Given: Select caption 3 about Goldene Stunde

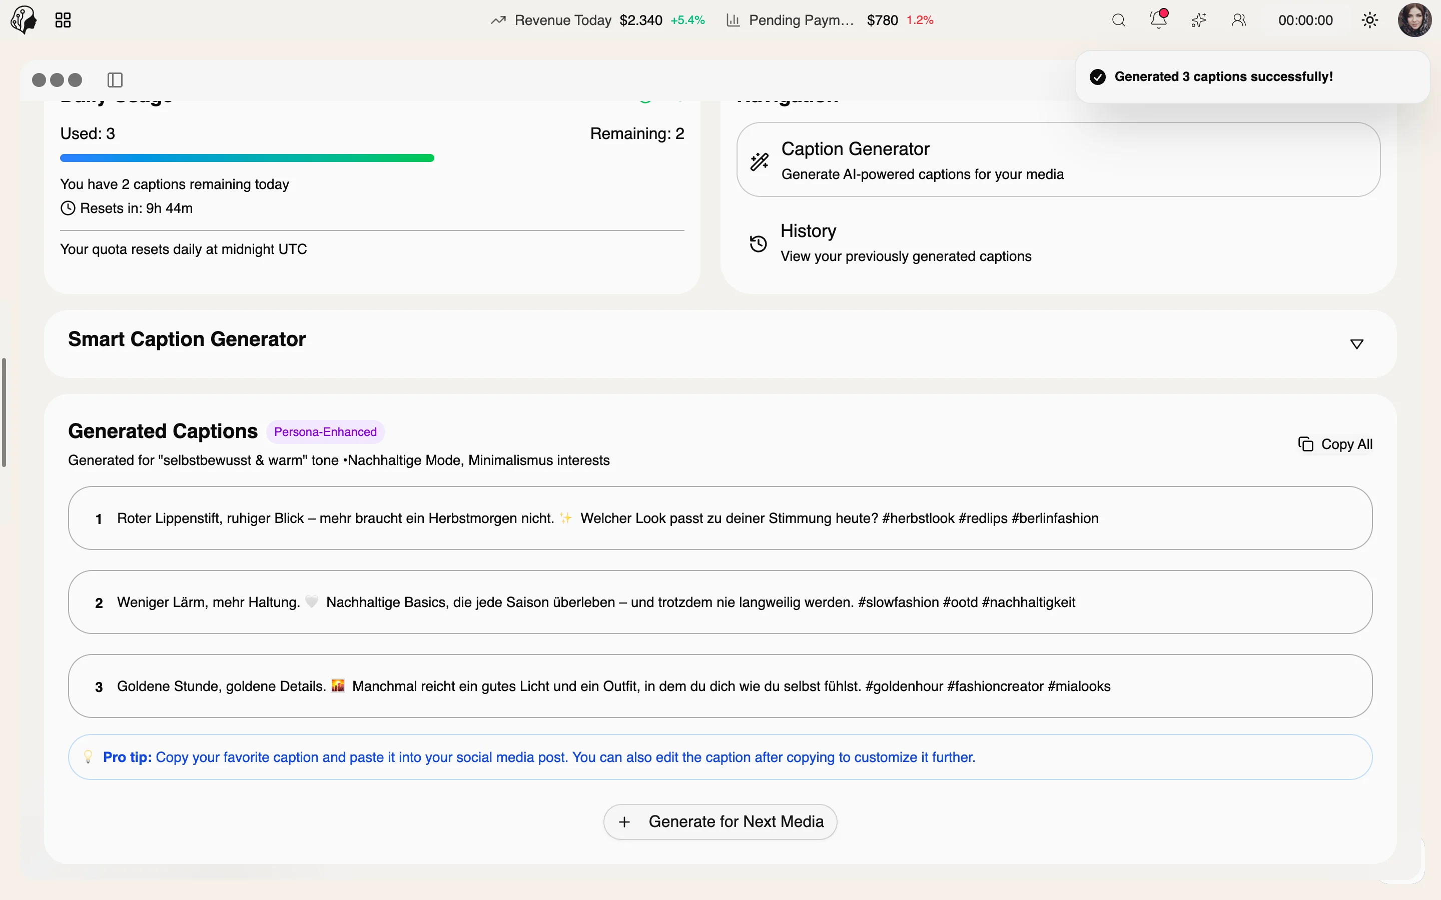Looking at the screenshot, I should tap(720, 685).
